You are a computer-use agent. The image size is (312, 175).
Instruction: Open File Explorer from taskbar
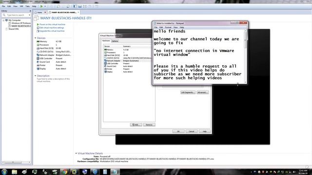[14, 172]
